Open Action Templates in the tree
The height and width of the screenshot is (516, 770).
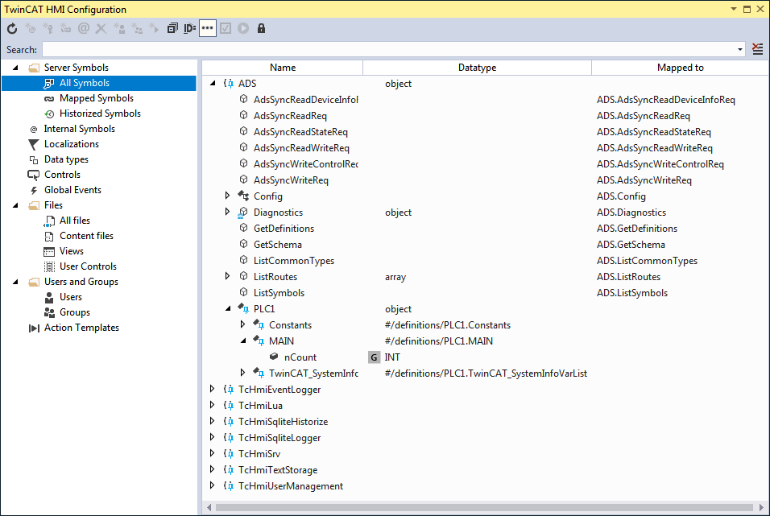81,328
